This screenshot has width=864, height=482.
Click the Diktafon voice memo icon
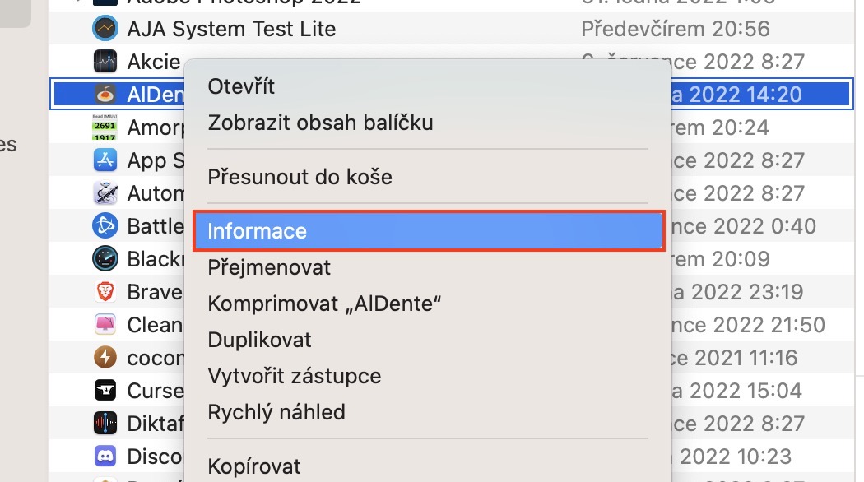pos(105,423)
